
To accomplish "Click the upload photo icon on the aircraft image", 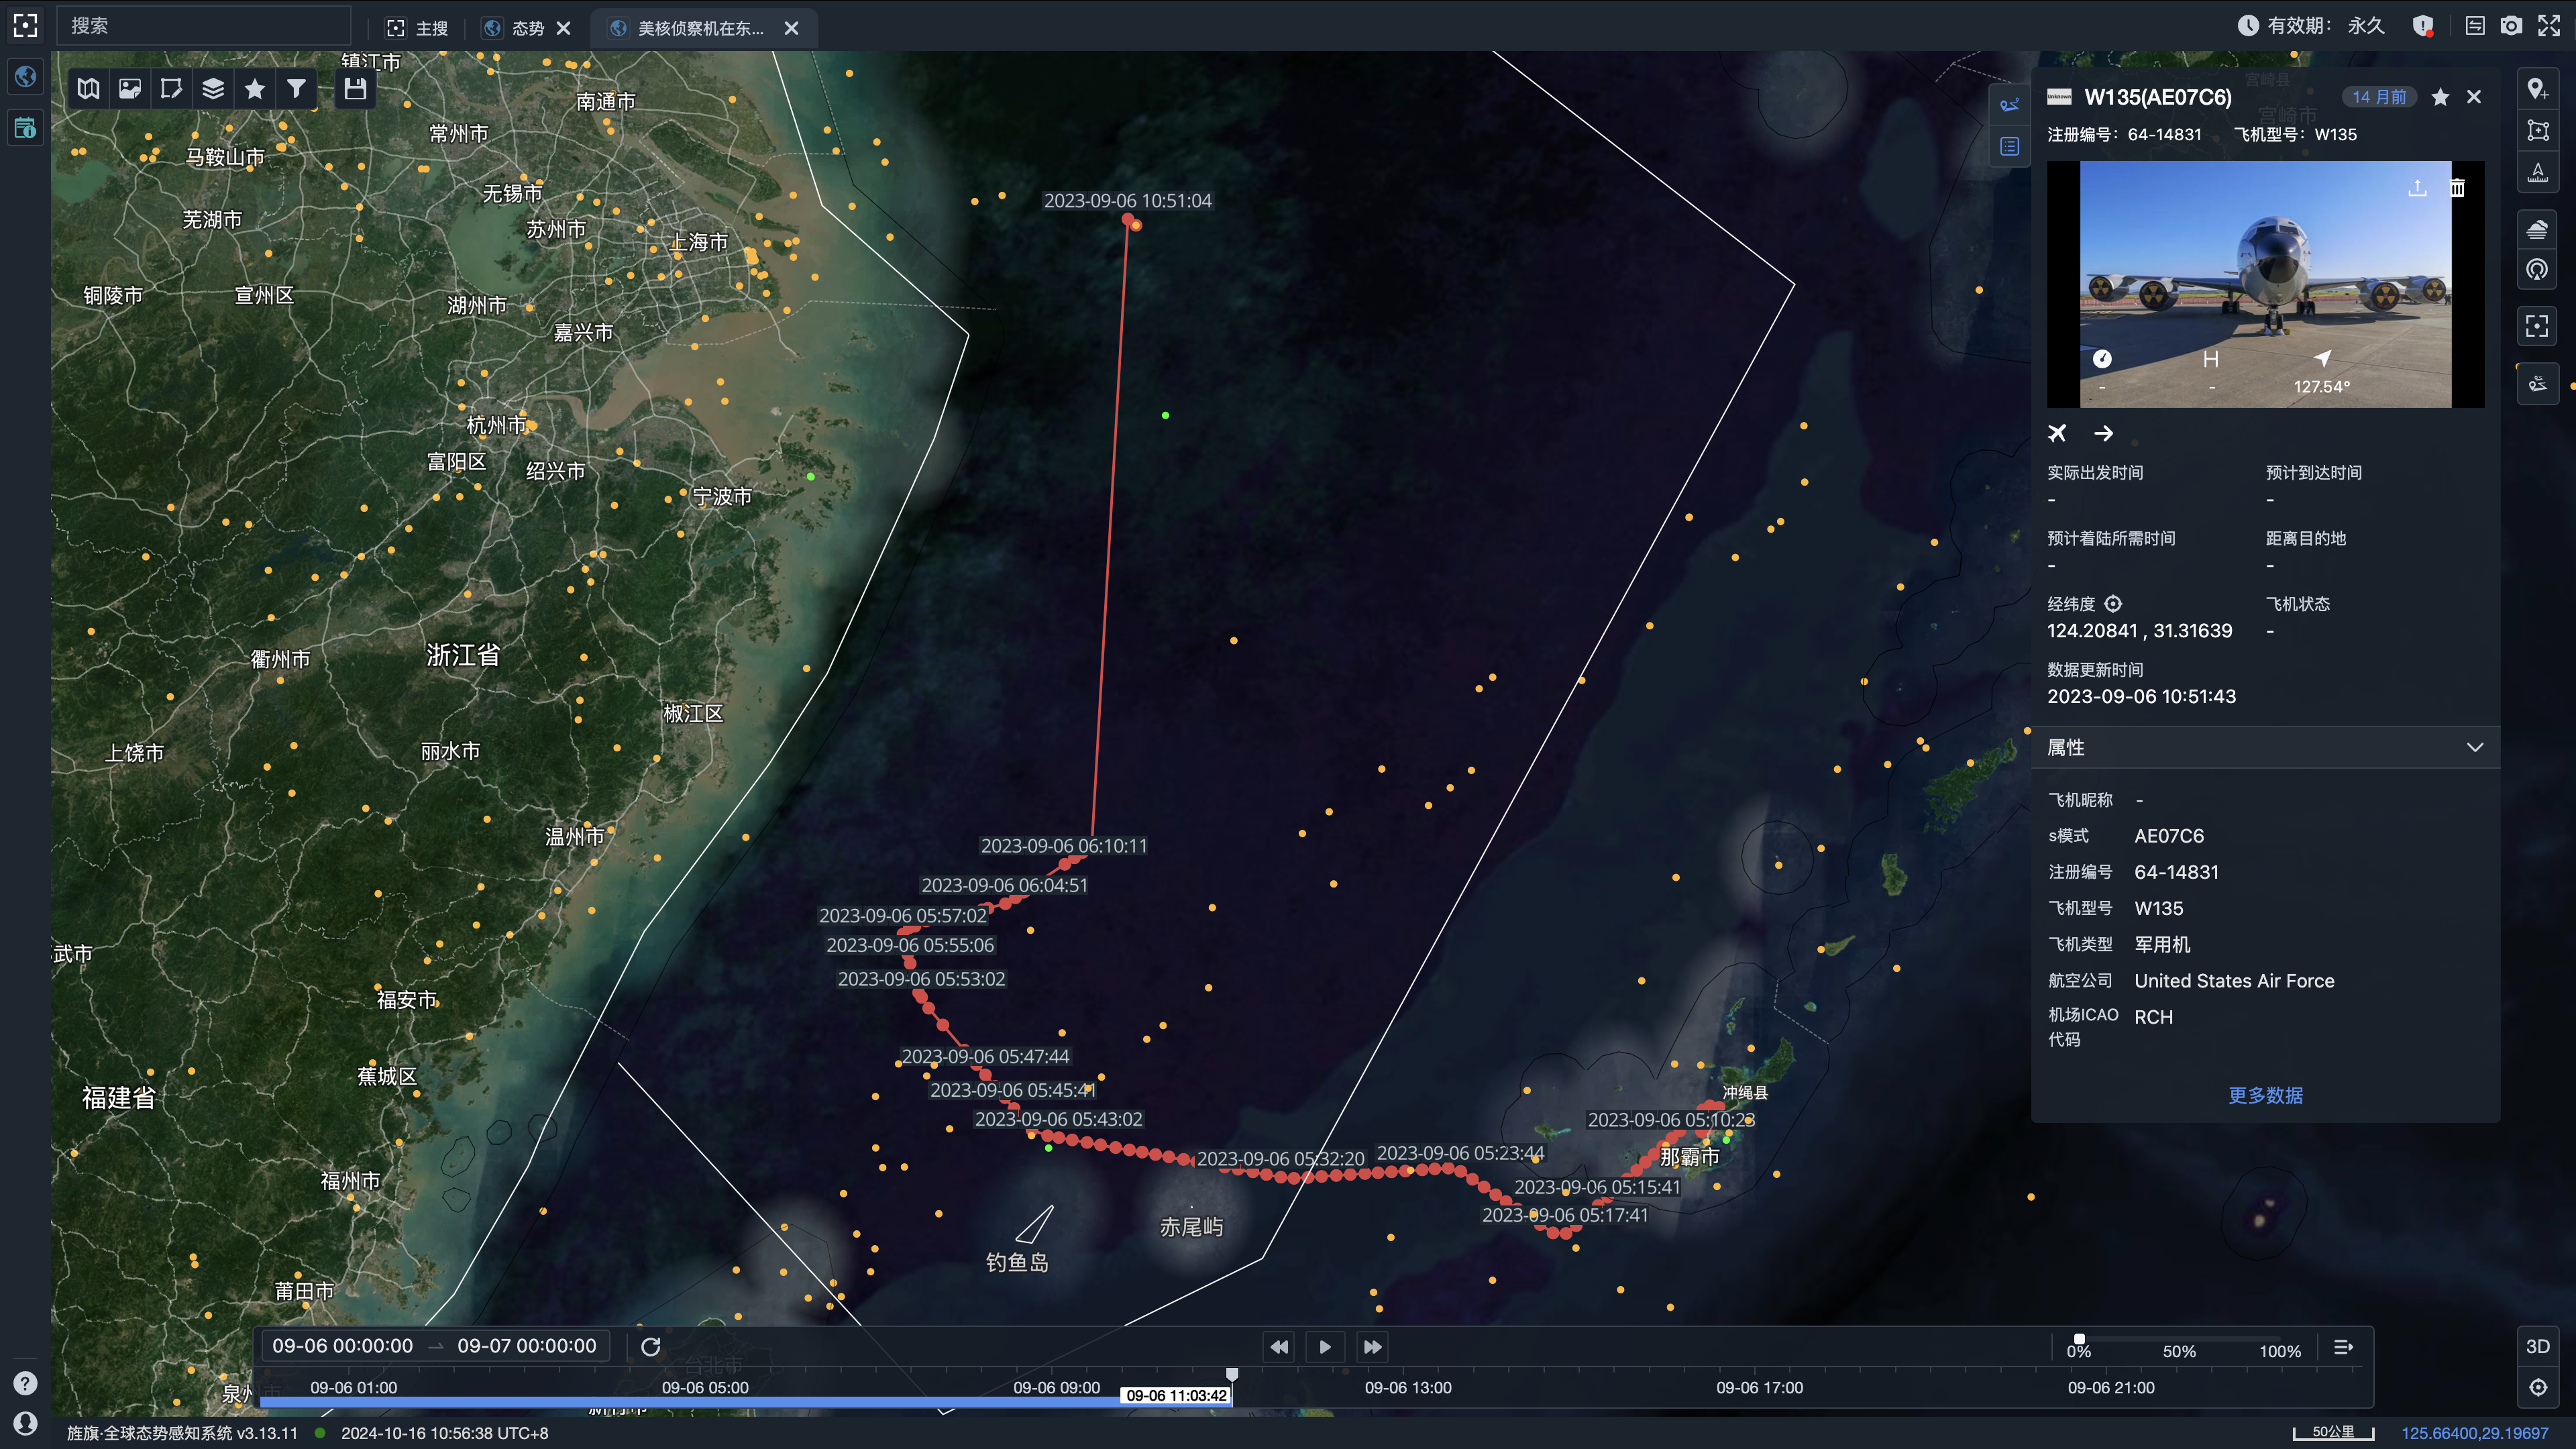I will click(2417, 188).
